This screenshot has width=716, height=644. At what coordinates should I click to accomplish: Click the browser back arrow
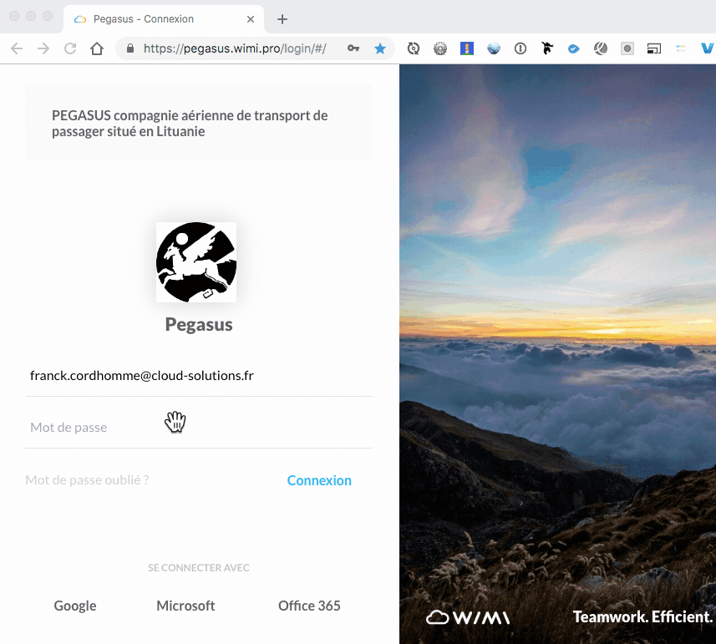point(17,48)
